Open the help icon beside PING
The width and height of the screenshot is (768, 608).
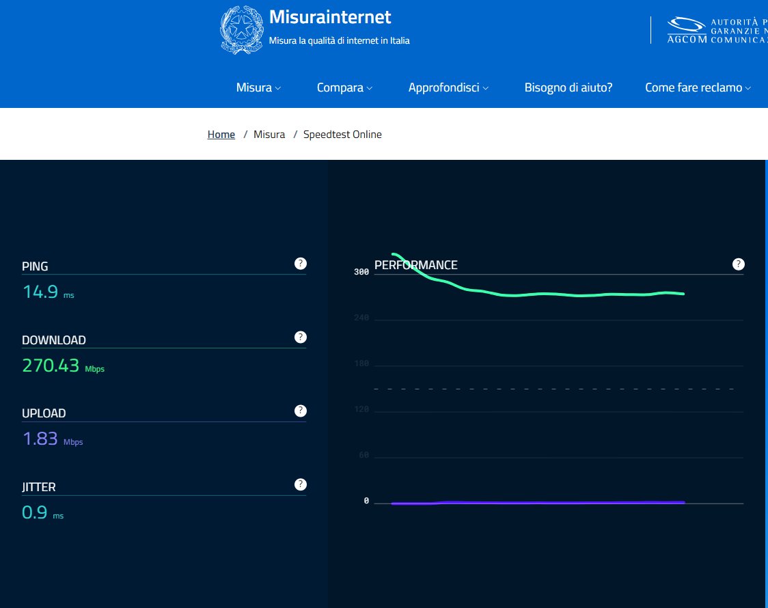tap(300, 264)
